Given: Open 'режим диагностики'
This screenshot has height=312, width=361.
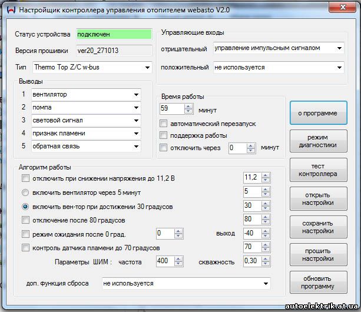Looking at the screenshot, I should (x=319, y=141).
